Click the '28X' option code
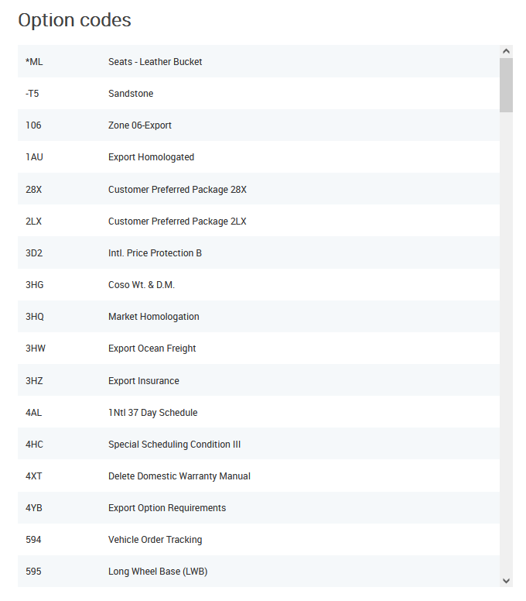 pyautogui.click(x=34, y=189)
